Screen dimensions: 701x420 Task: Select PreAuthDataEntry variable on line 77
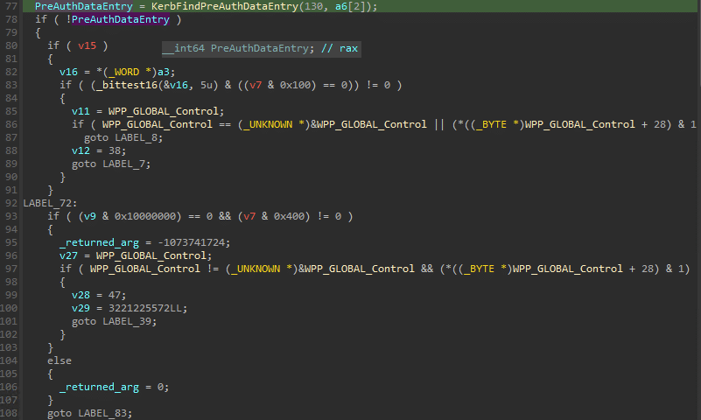coord(84,6)
